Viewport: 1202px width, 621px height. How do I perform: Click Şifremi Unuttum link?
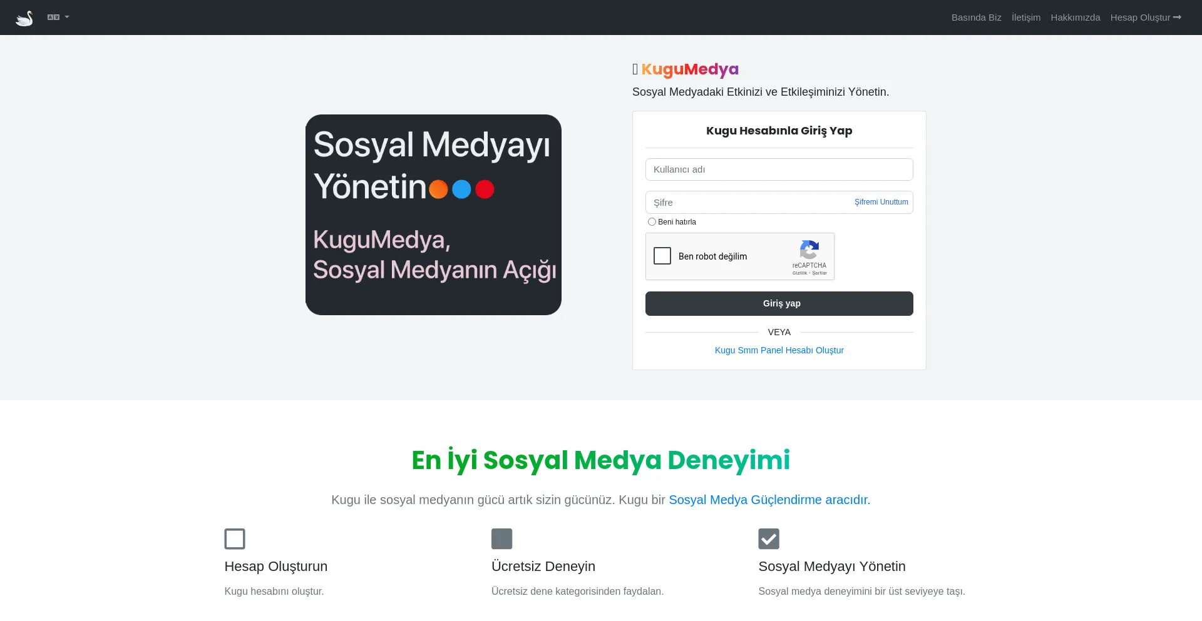(x=881, y=202)
